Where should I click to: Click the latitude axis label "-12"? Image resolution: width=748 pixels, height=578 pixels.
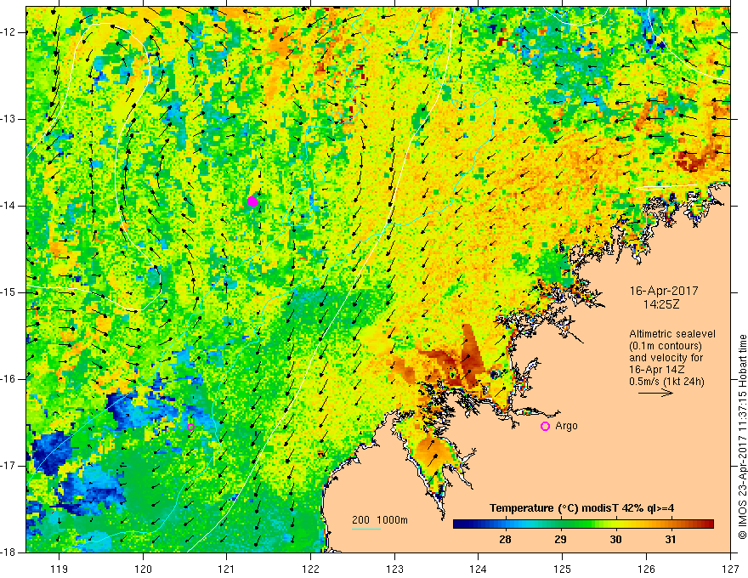pos(9,32)
